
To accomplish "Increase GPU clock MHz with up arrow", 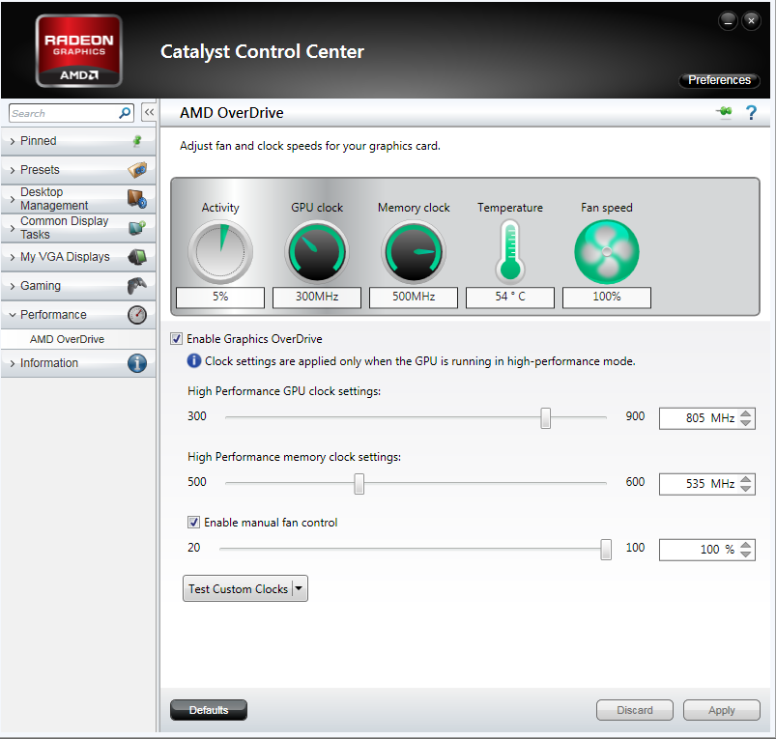I will [x=745, y=413].
